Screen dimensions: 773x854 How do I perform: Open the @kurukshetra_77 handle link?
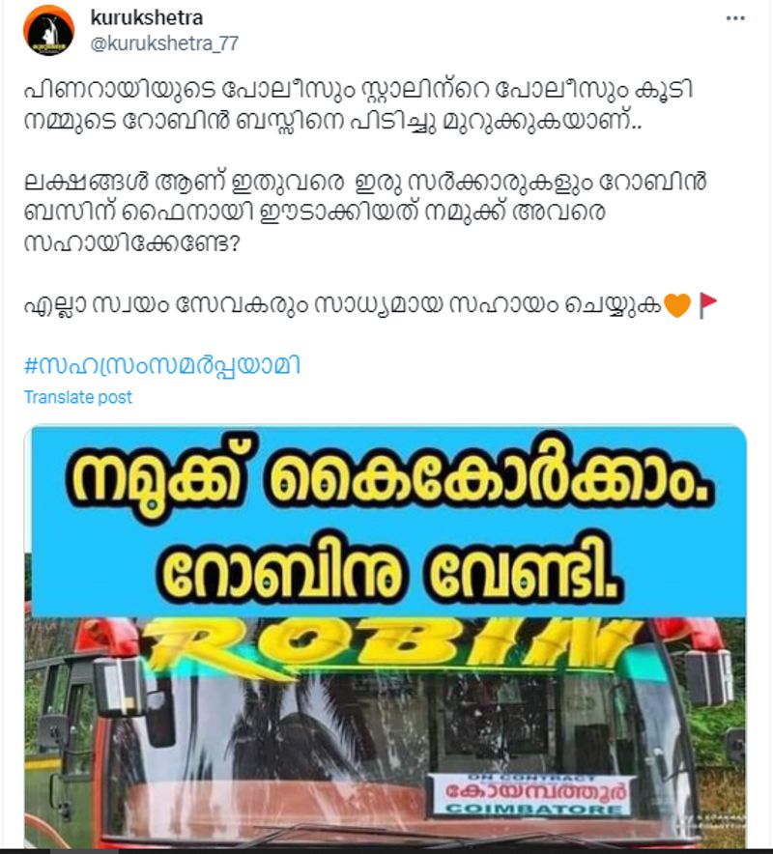164,43
